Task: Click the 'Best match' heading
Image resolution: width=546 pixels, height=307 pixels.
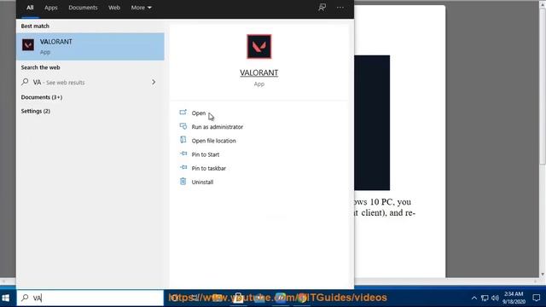Action: click(35, 26)
